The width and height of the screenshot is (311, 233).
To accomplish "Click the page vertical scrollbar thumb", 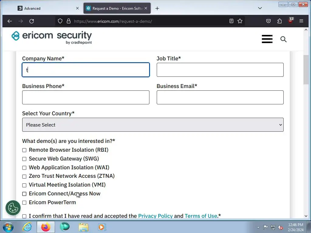I will (306, 70).
